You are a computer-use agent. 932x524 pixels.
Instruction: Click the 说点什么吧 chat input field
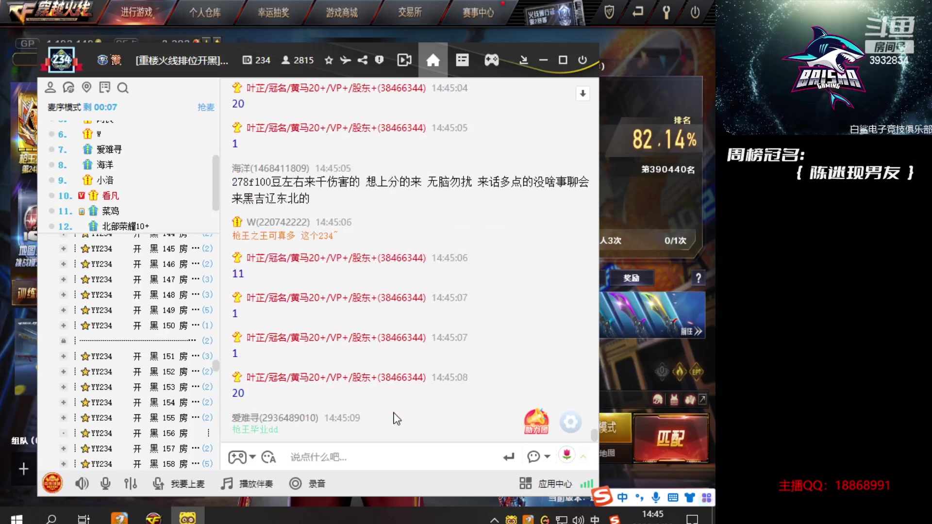click(393, 457)
